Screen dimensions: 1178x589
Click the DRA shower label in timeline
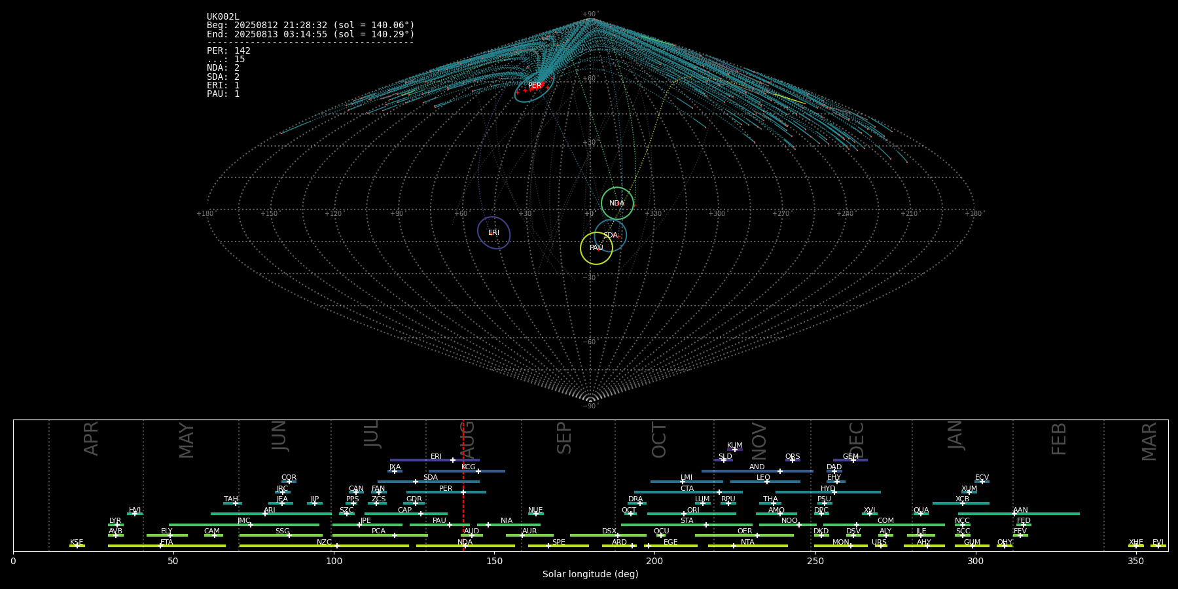pyautogui.click(x=635, y=499)
